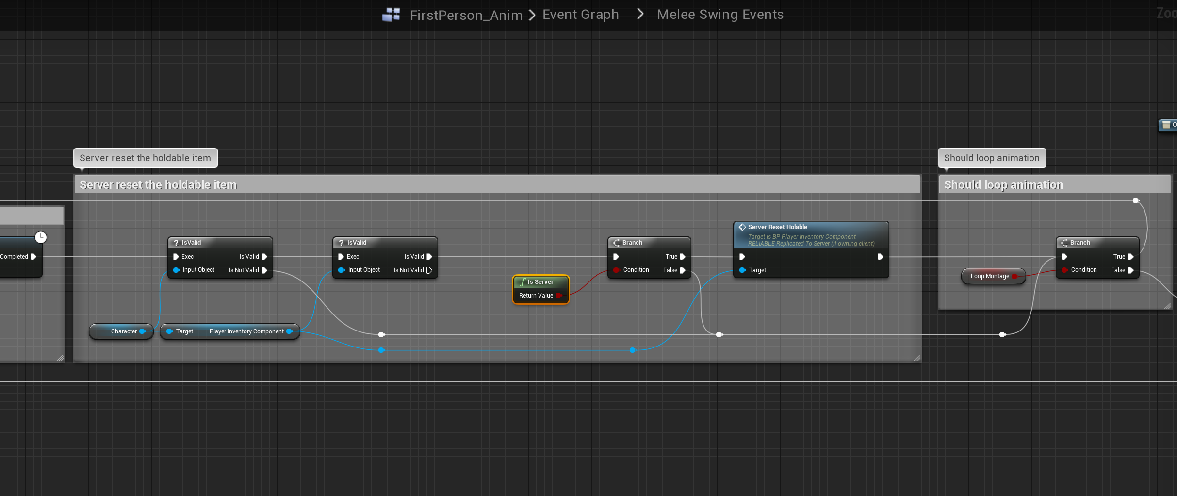Click the branch icon on the Branch node fed by Is Server

point(616,243)
